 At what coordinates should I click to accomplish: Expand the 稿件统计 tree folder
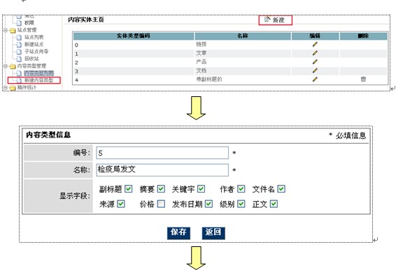click(6, 87)
